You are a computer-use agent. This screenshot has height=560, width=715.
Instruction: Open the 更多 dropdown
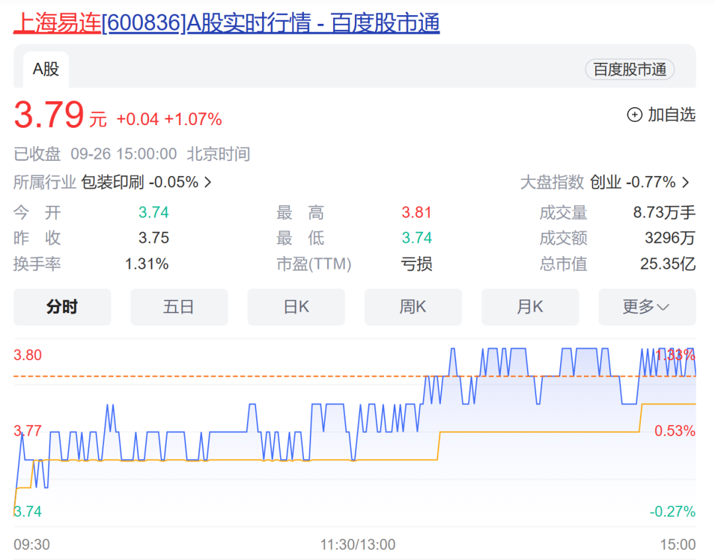pos(647,307)
